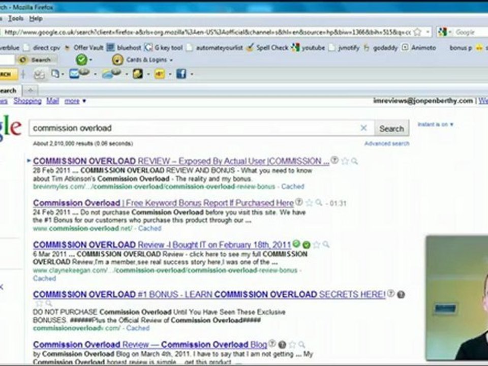Viewport: 488px width, 366px height.
Task: Star the 'I Bought IT on February 18th' result
Action: pos(317,245)
